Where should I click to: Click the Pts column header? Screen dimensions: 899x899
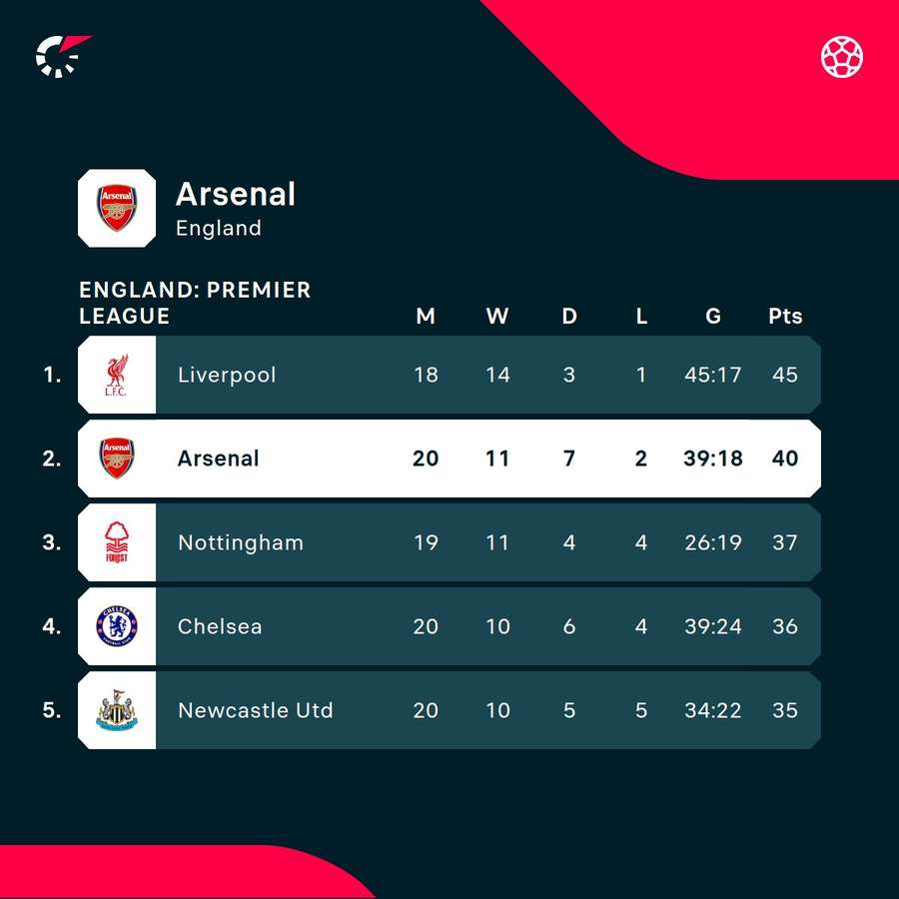click(x=785, y=316)
